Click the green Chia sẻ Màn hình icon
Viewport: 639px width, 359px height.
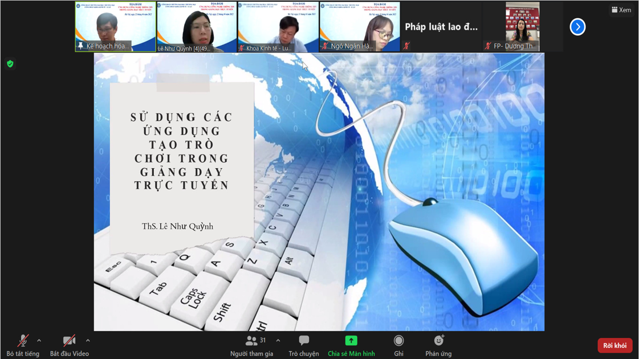[351, 341]
